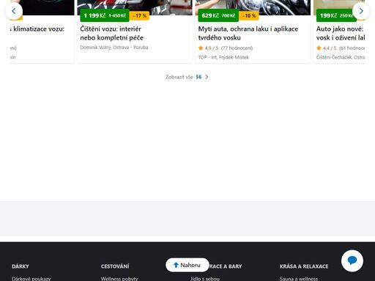Open the klimatizace vozu offer title
Viewport: 375px width, 281px height.
pos(37,29)
